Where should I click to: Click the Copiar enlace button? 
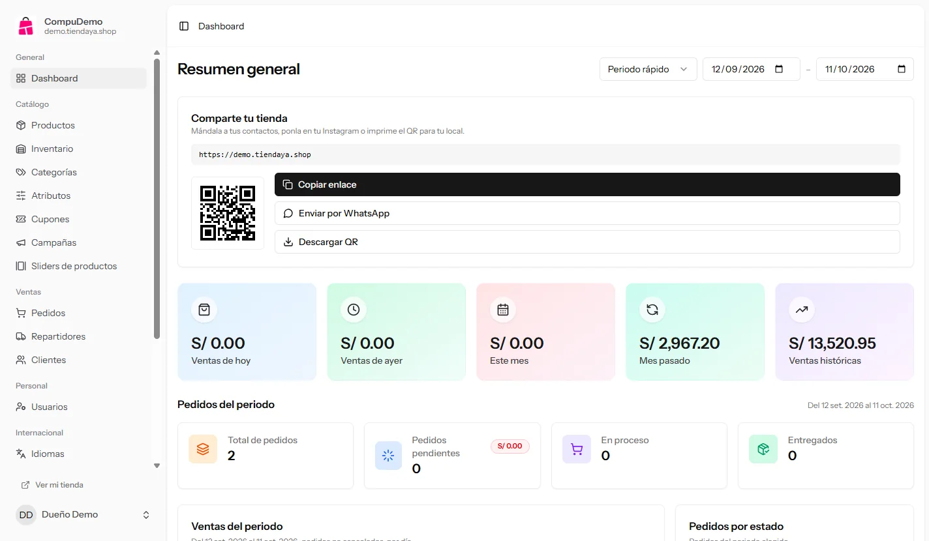[x=587, y=184]
